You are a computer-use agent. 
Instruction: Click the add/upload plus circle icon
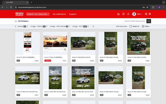pos(123,14)
